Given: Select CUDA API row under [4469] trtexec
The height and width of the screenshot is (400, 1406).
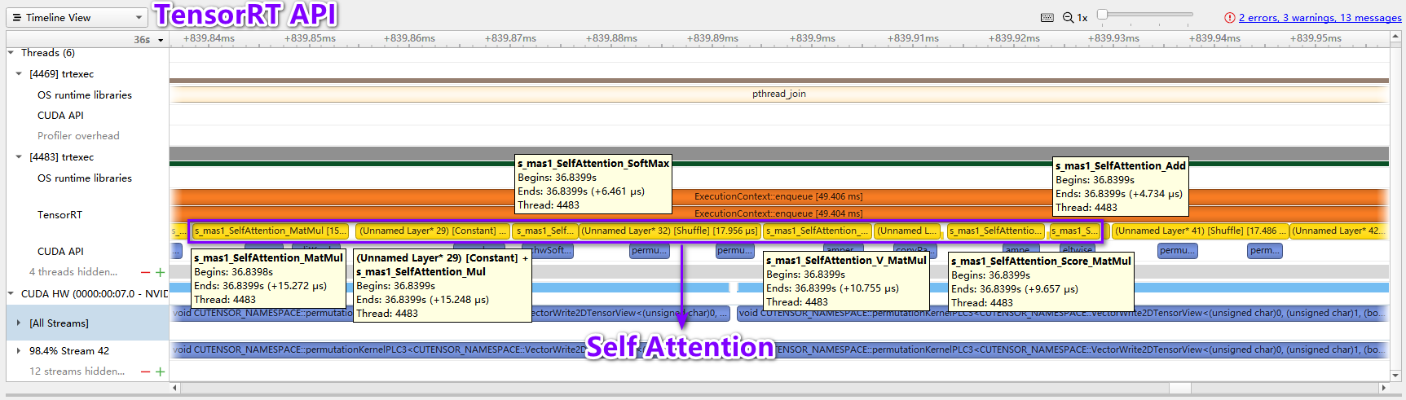Looking at the screenshot, I should tap(60, 116).
